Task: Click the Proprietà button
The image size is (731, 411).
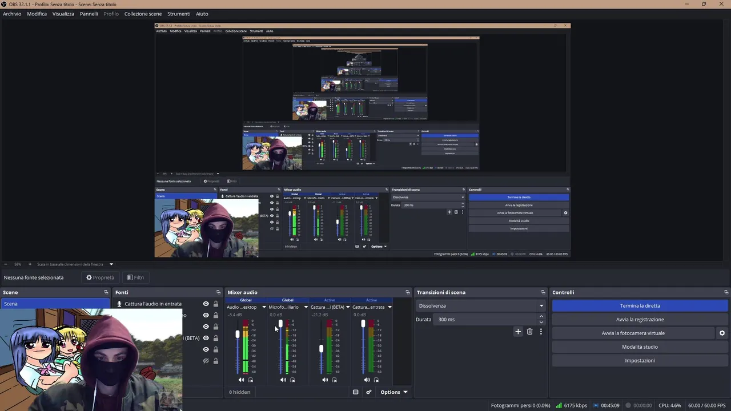Action: click(x=100, y=277)
